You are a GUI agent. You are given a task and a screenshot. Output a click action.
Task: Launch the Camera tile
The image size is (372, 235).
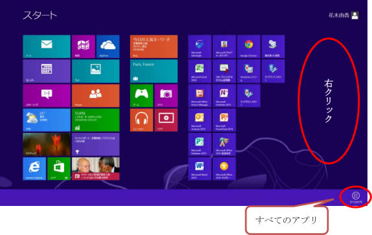tap(166, 96)
